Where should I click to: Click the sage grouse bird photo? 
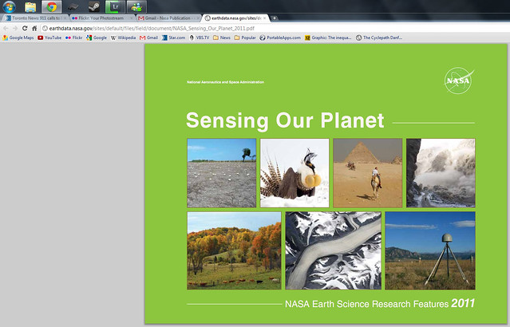[x=295, y=173]
